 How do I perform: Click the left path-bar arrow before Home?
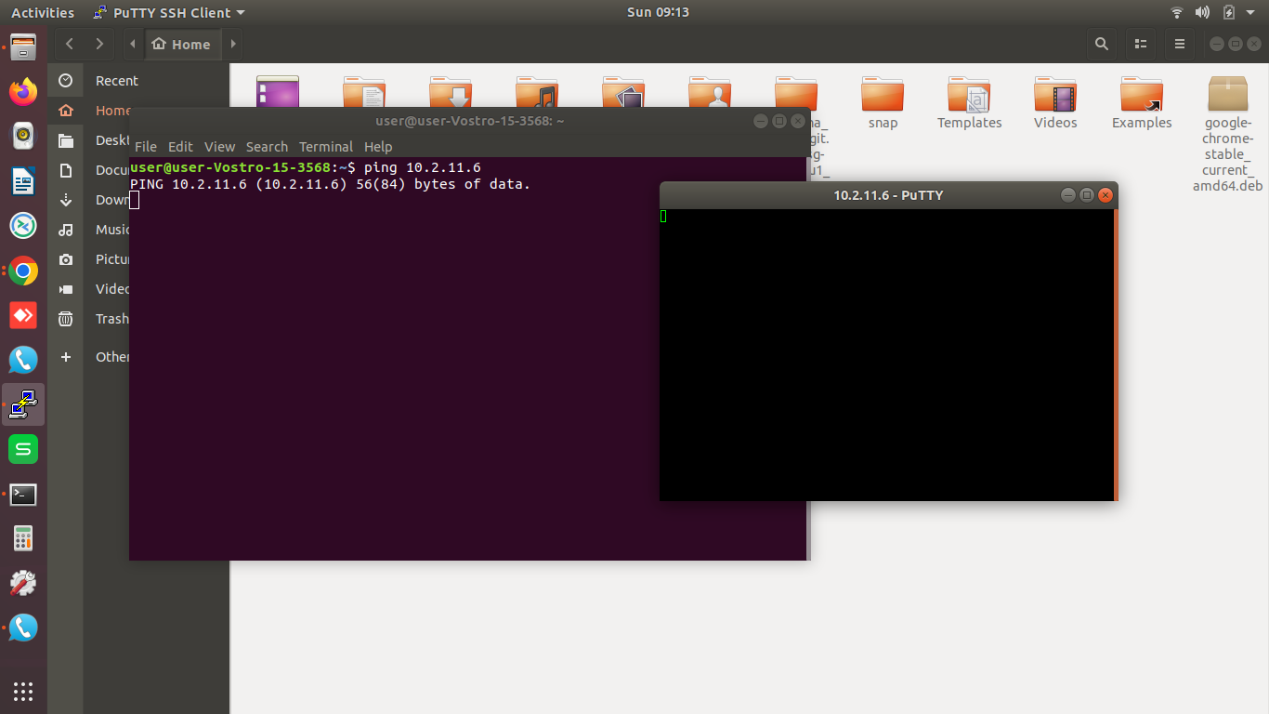[x=134, y=44]
